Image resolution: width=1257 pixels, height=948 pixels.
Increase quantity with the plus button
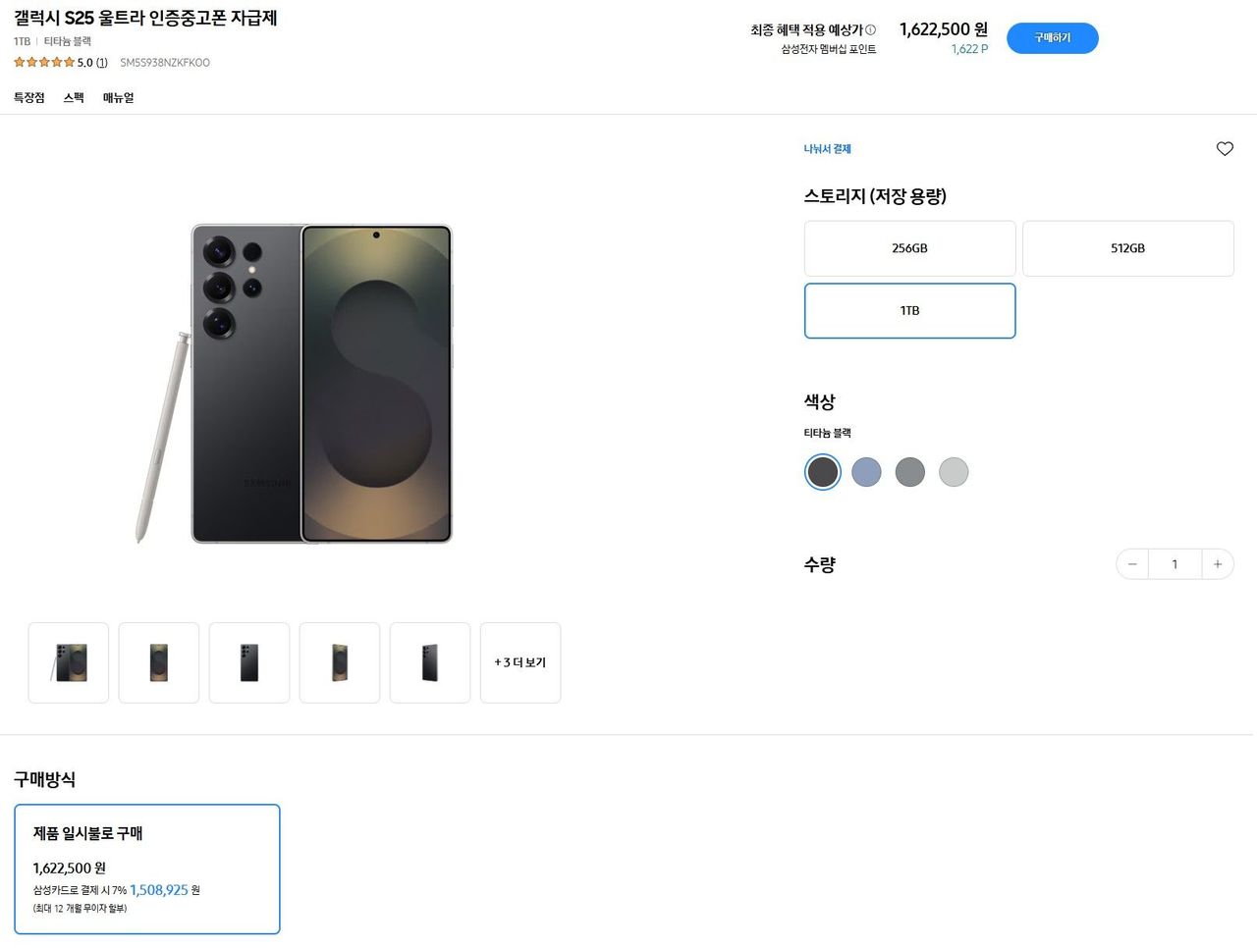[1218, 564]
